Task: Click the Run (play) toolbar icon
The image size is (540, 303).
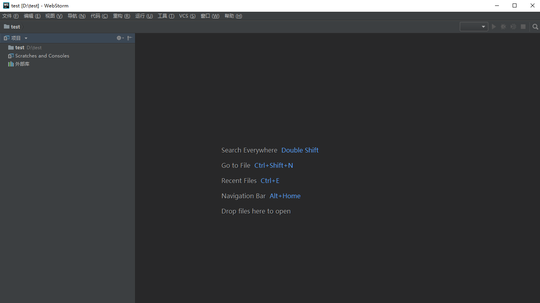Action: [494, 27]
